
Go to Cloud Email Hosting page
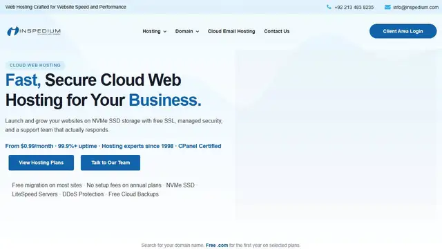click(231, 31)
